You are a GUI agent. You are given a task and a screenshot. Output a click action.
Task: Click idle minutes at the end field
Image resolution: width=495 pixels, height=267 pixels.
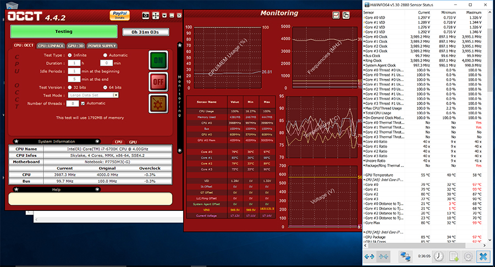coord(74,79)
